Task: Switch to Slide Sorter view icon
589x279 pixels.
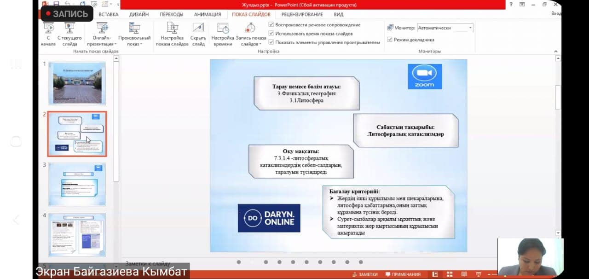Action: point(449,274)
